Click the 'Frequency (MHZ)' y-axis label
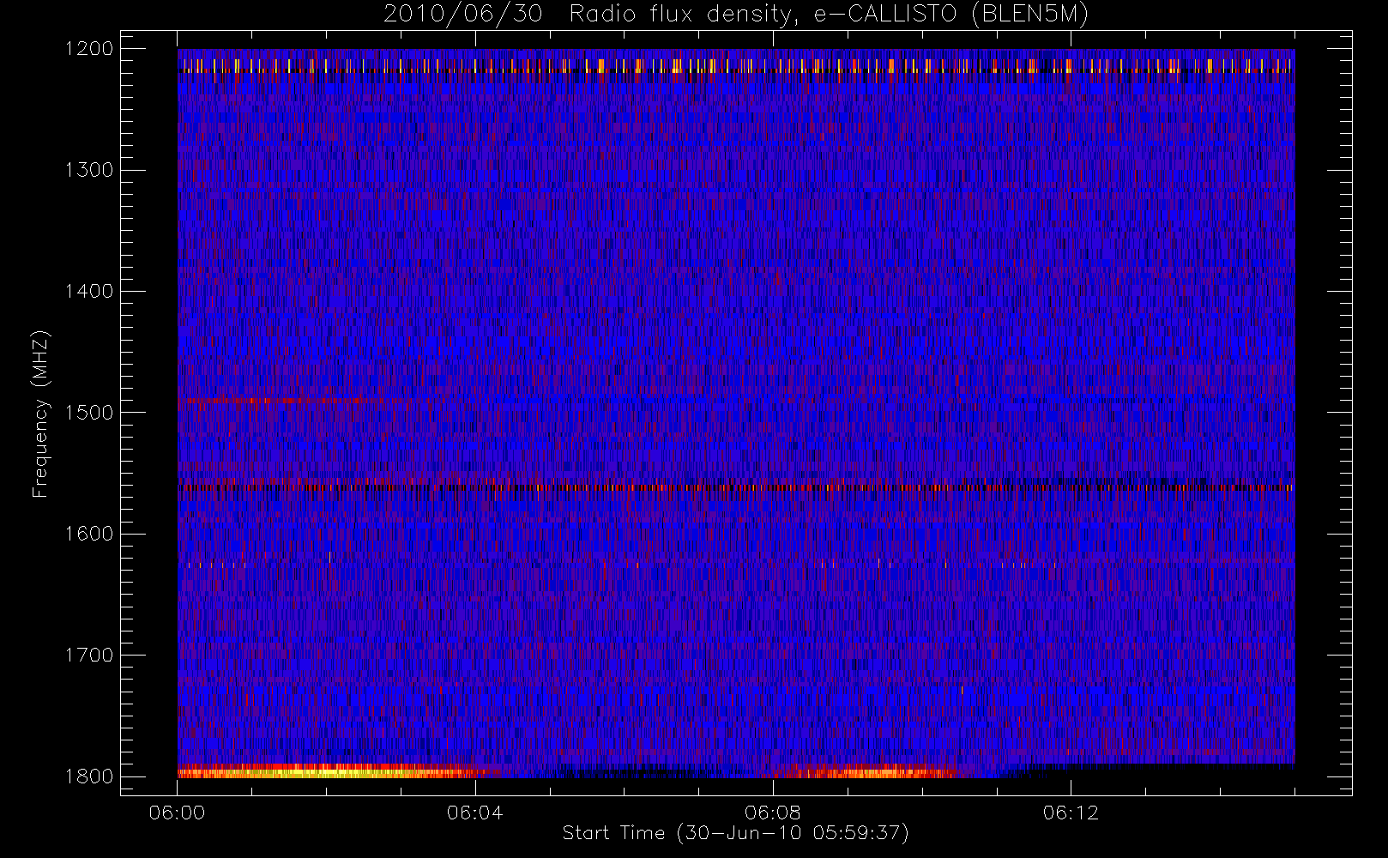Image resolution: width=1388 pixels, height=858 pixels. pyautogui.click(x=40, y=414)
